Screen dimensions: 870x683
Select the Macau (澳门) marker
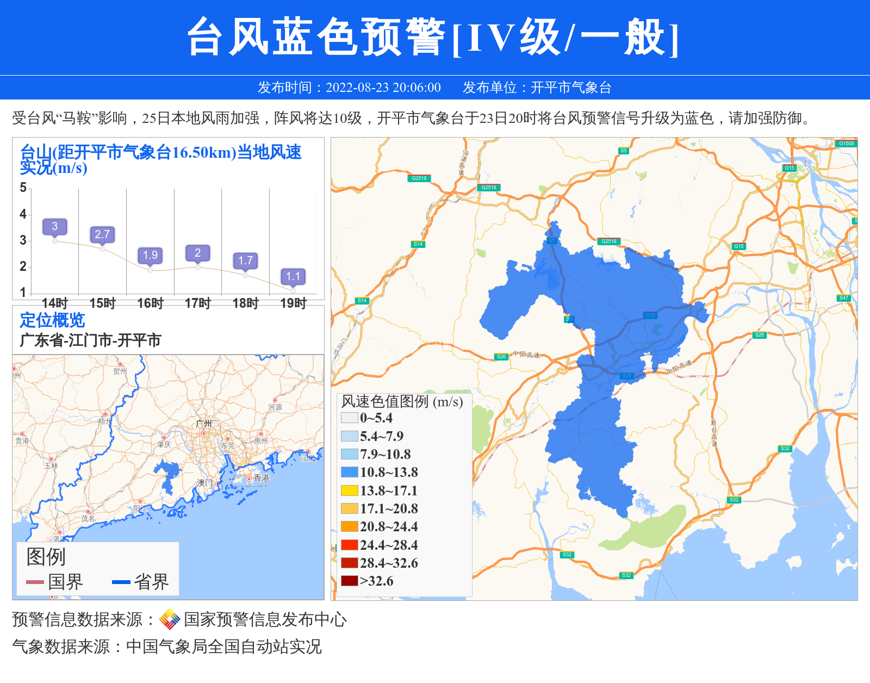click(x=219, y=483)
